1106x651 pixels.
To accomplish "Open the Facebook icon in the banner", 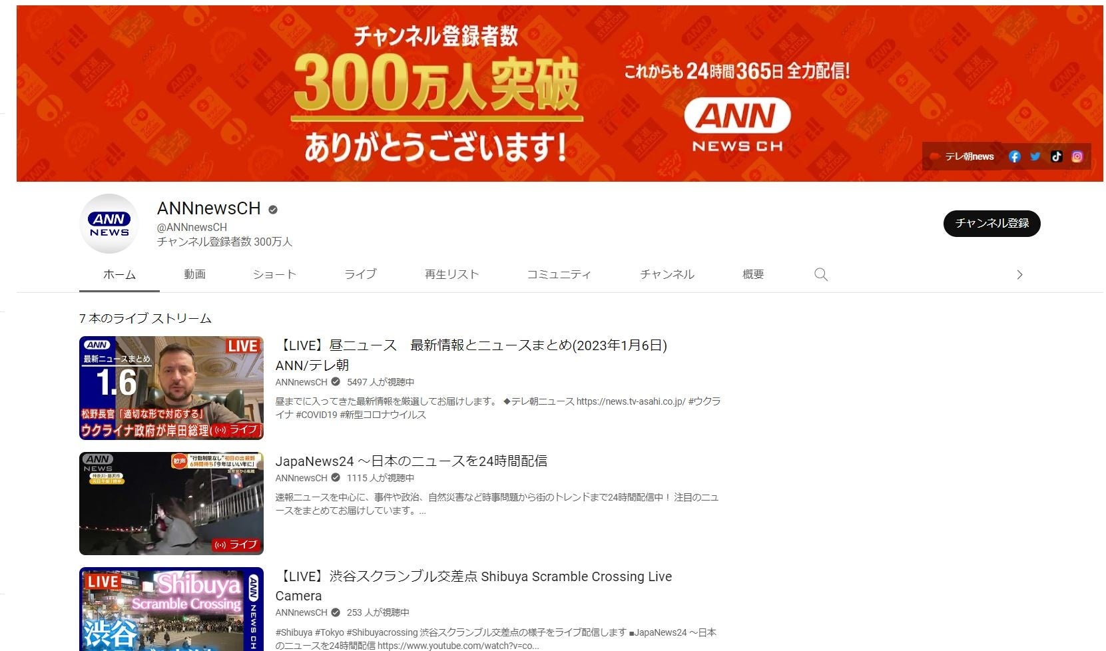I will pos(1015,156).
